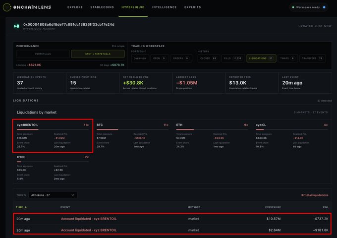
Task: Open the Exploits nav item
Action: [x=193, y=7]
